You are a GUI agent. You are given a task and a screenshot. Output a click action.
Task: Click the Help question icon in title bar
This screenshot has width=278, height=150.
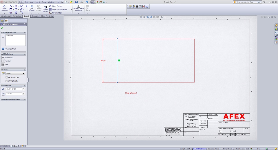tap(264, 2)
